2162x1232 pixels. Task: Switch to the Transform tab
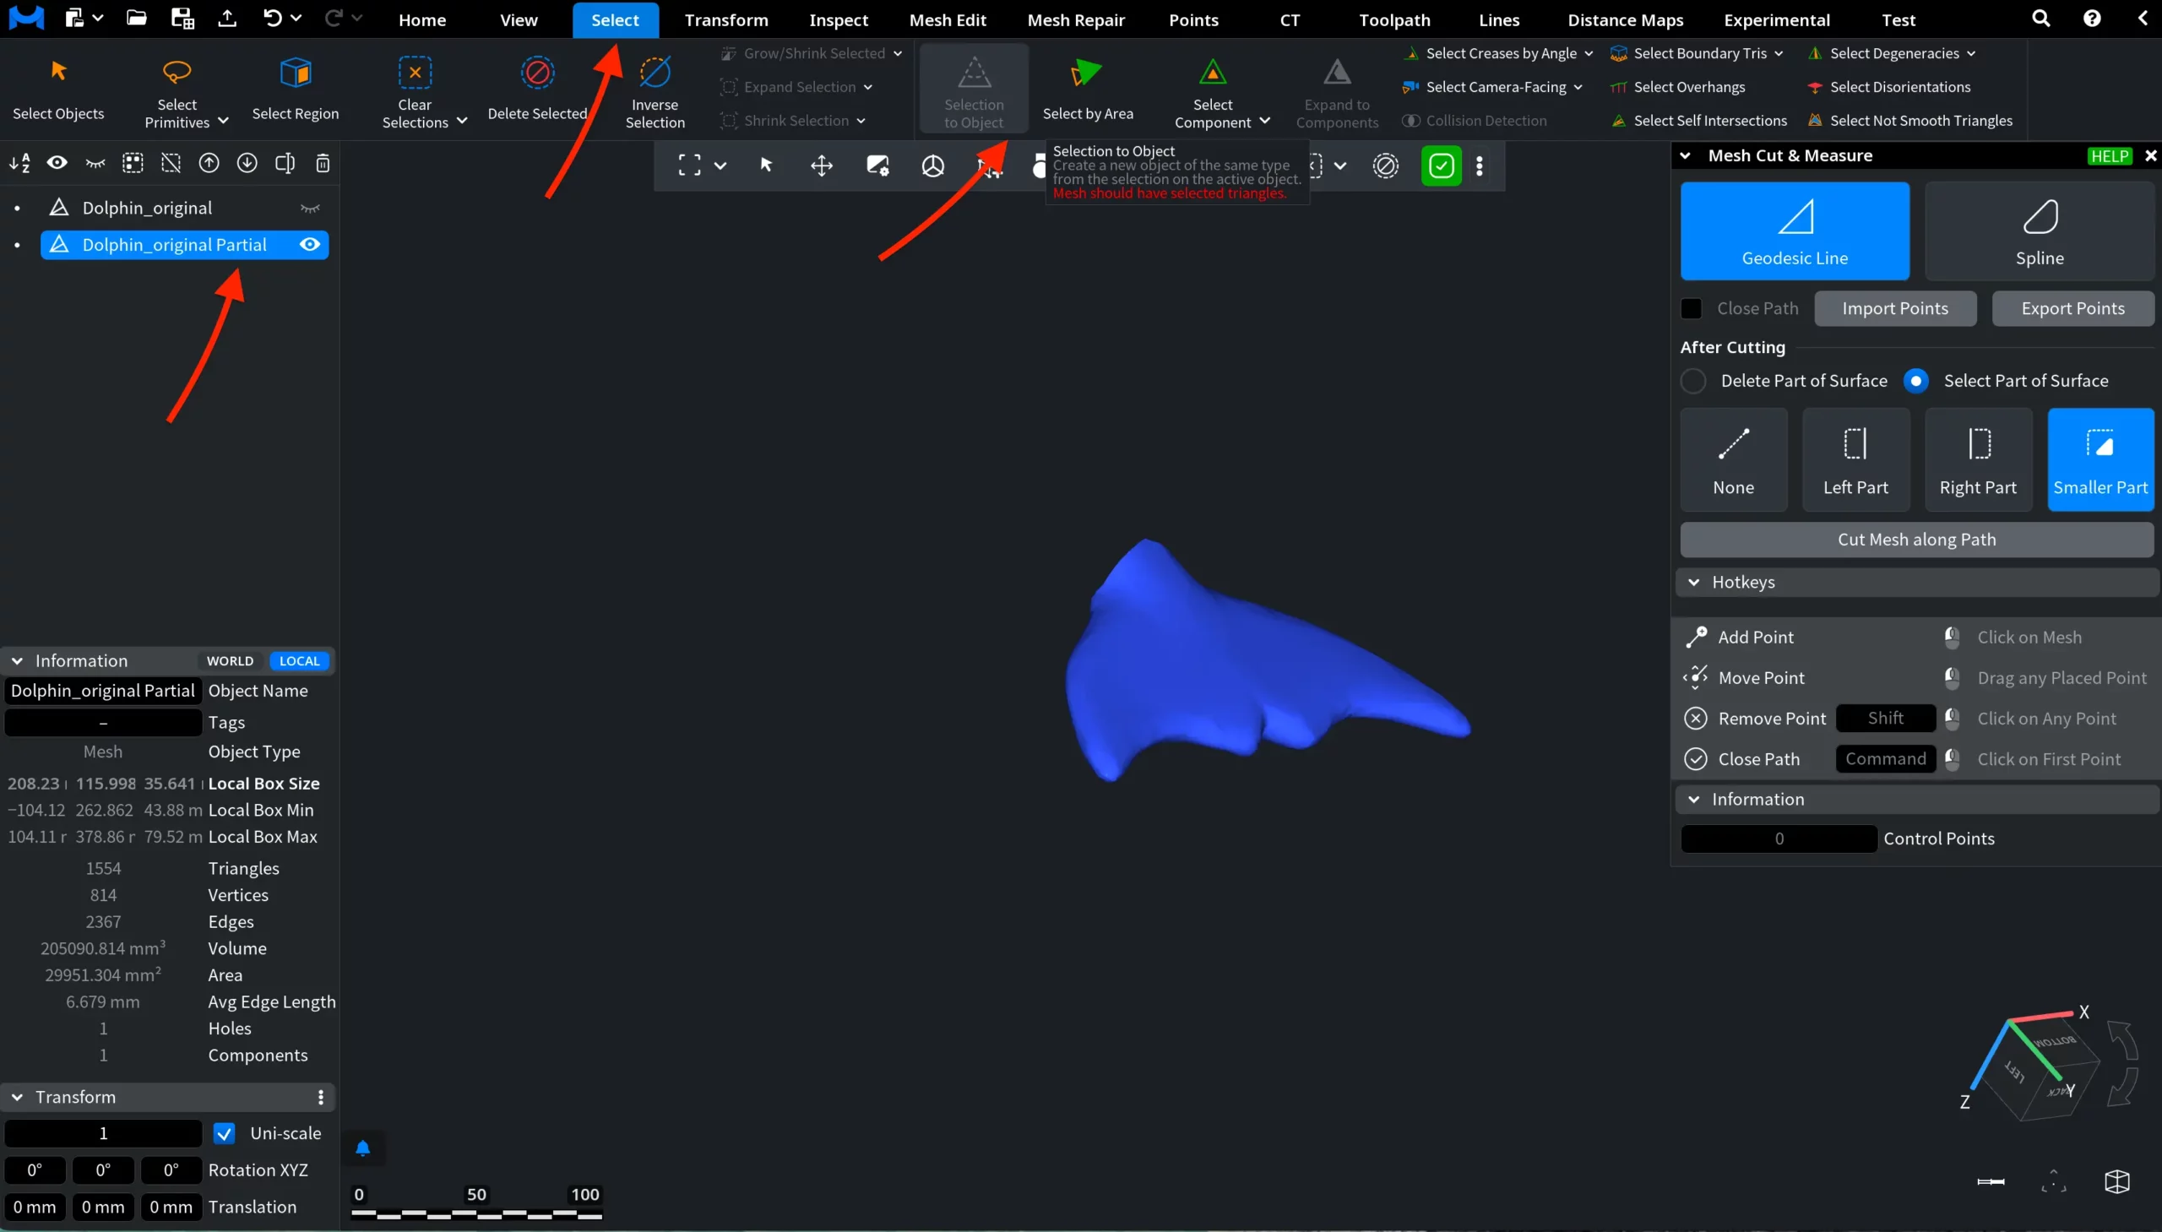point(726,19)
